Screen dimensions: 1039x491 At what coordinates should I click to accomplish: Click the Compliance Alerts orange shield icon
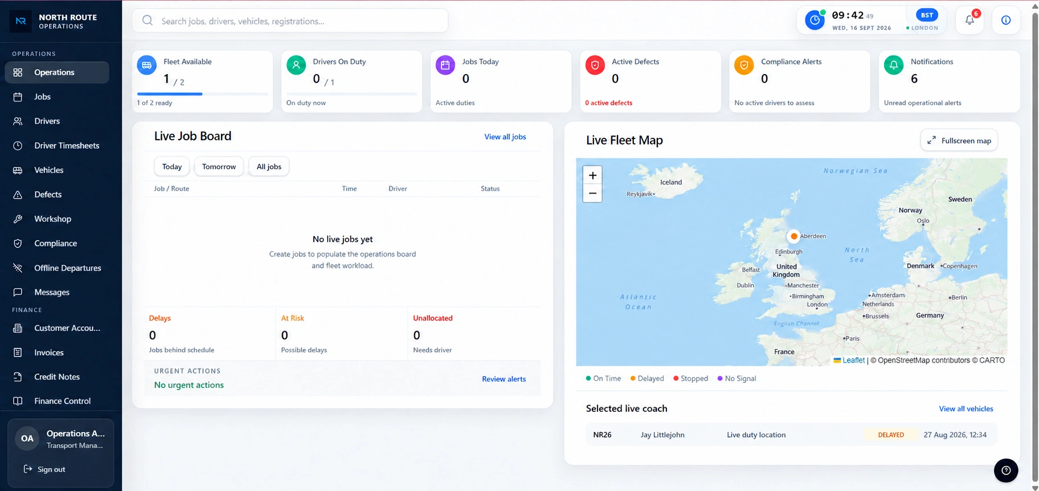click(x=745, y=66)
